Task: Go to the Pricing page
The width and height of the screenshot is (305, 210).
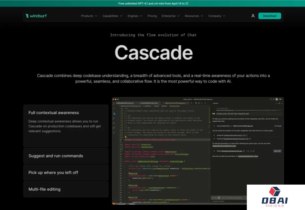Action: pos(152,16)
